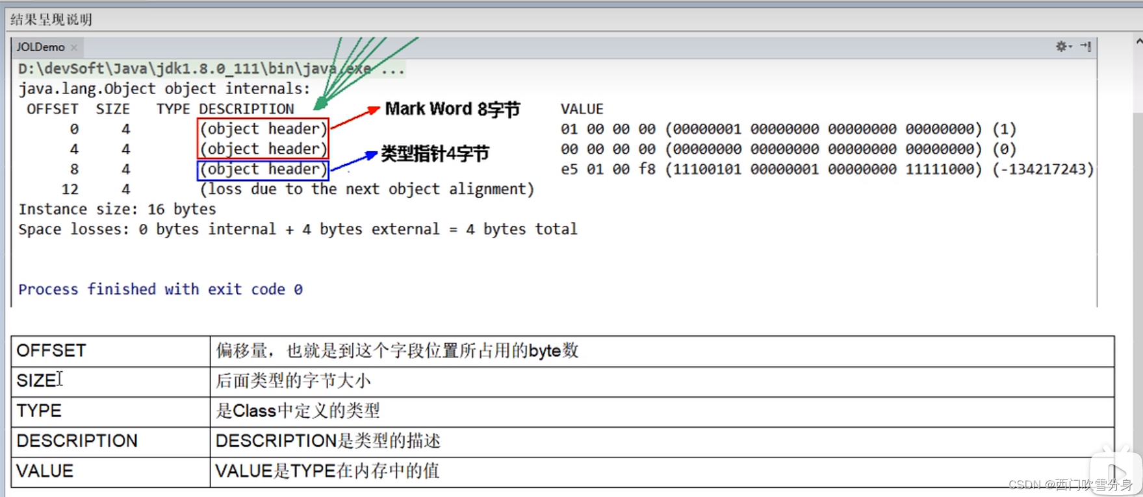Click the VALUE cell in the table

tap(110, 472)
